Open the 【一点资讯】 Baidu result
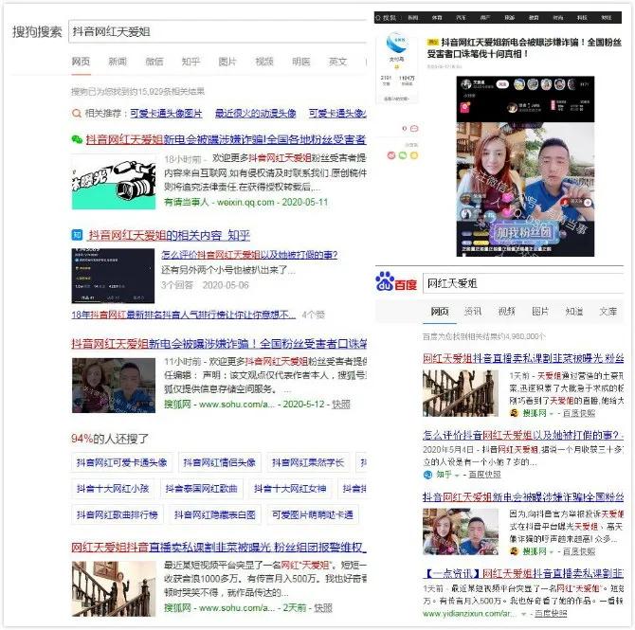The height and width of the screenshot is (630, 635). pos(523,573)
